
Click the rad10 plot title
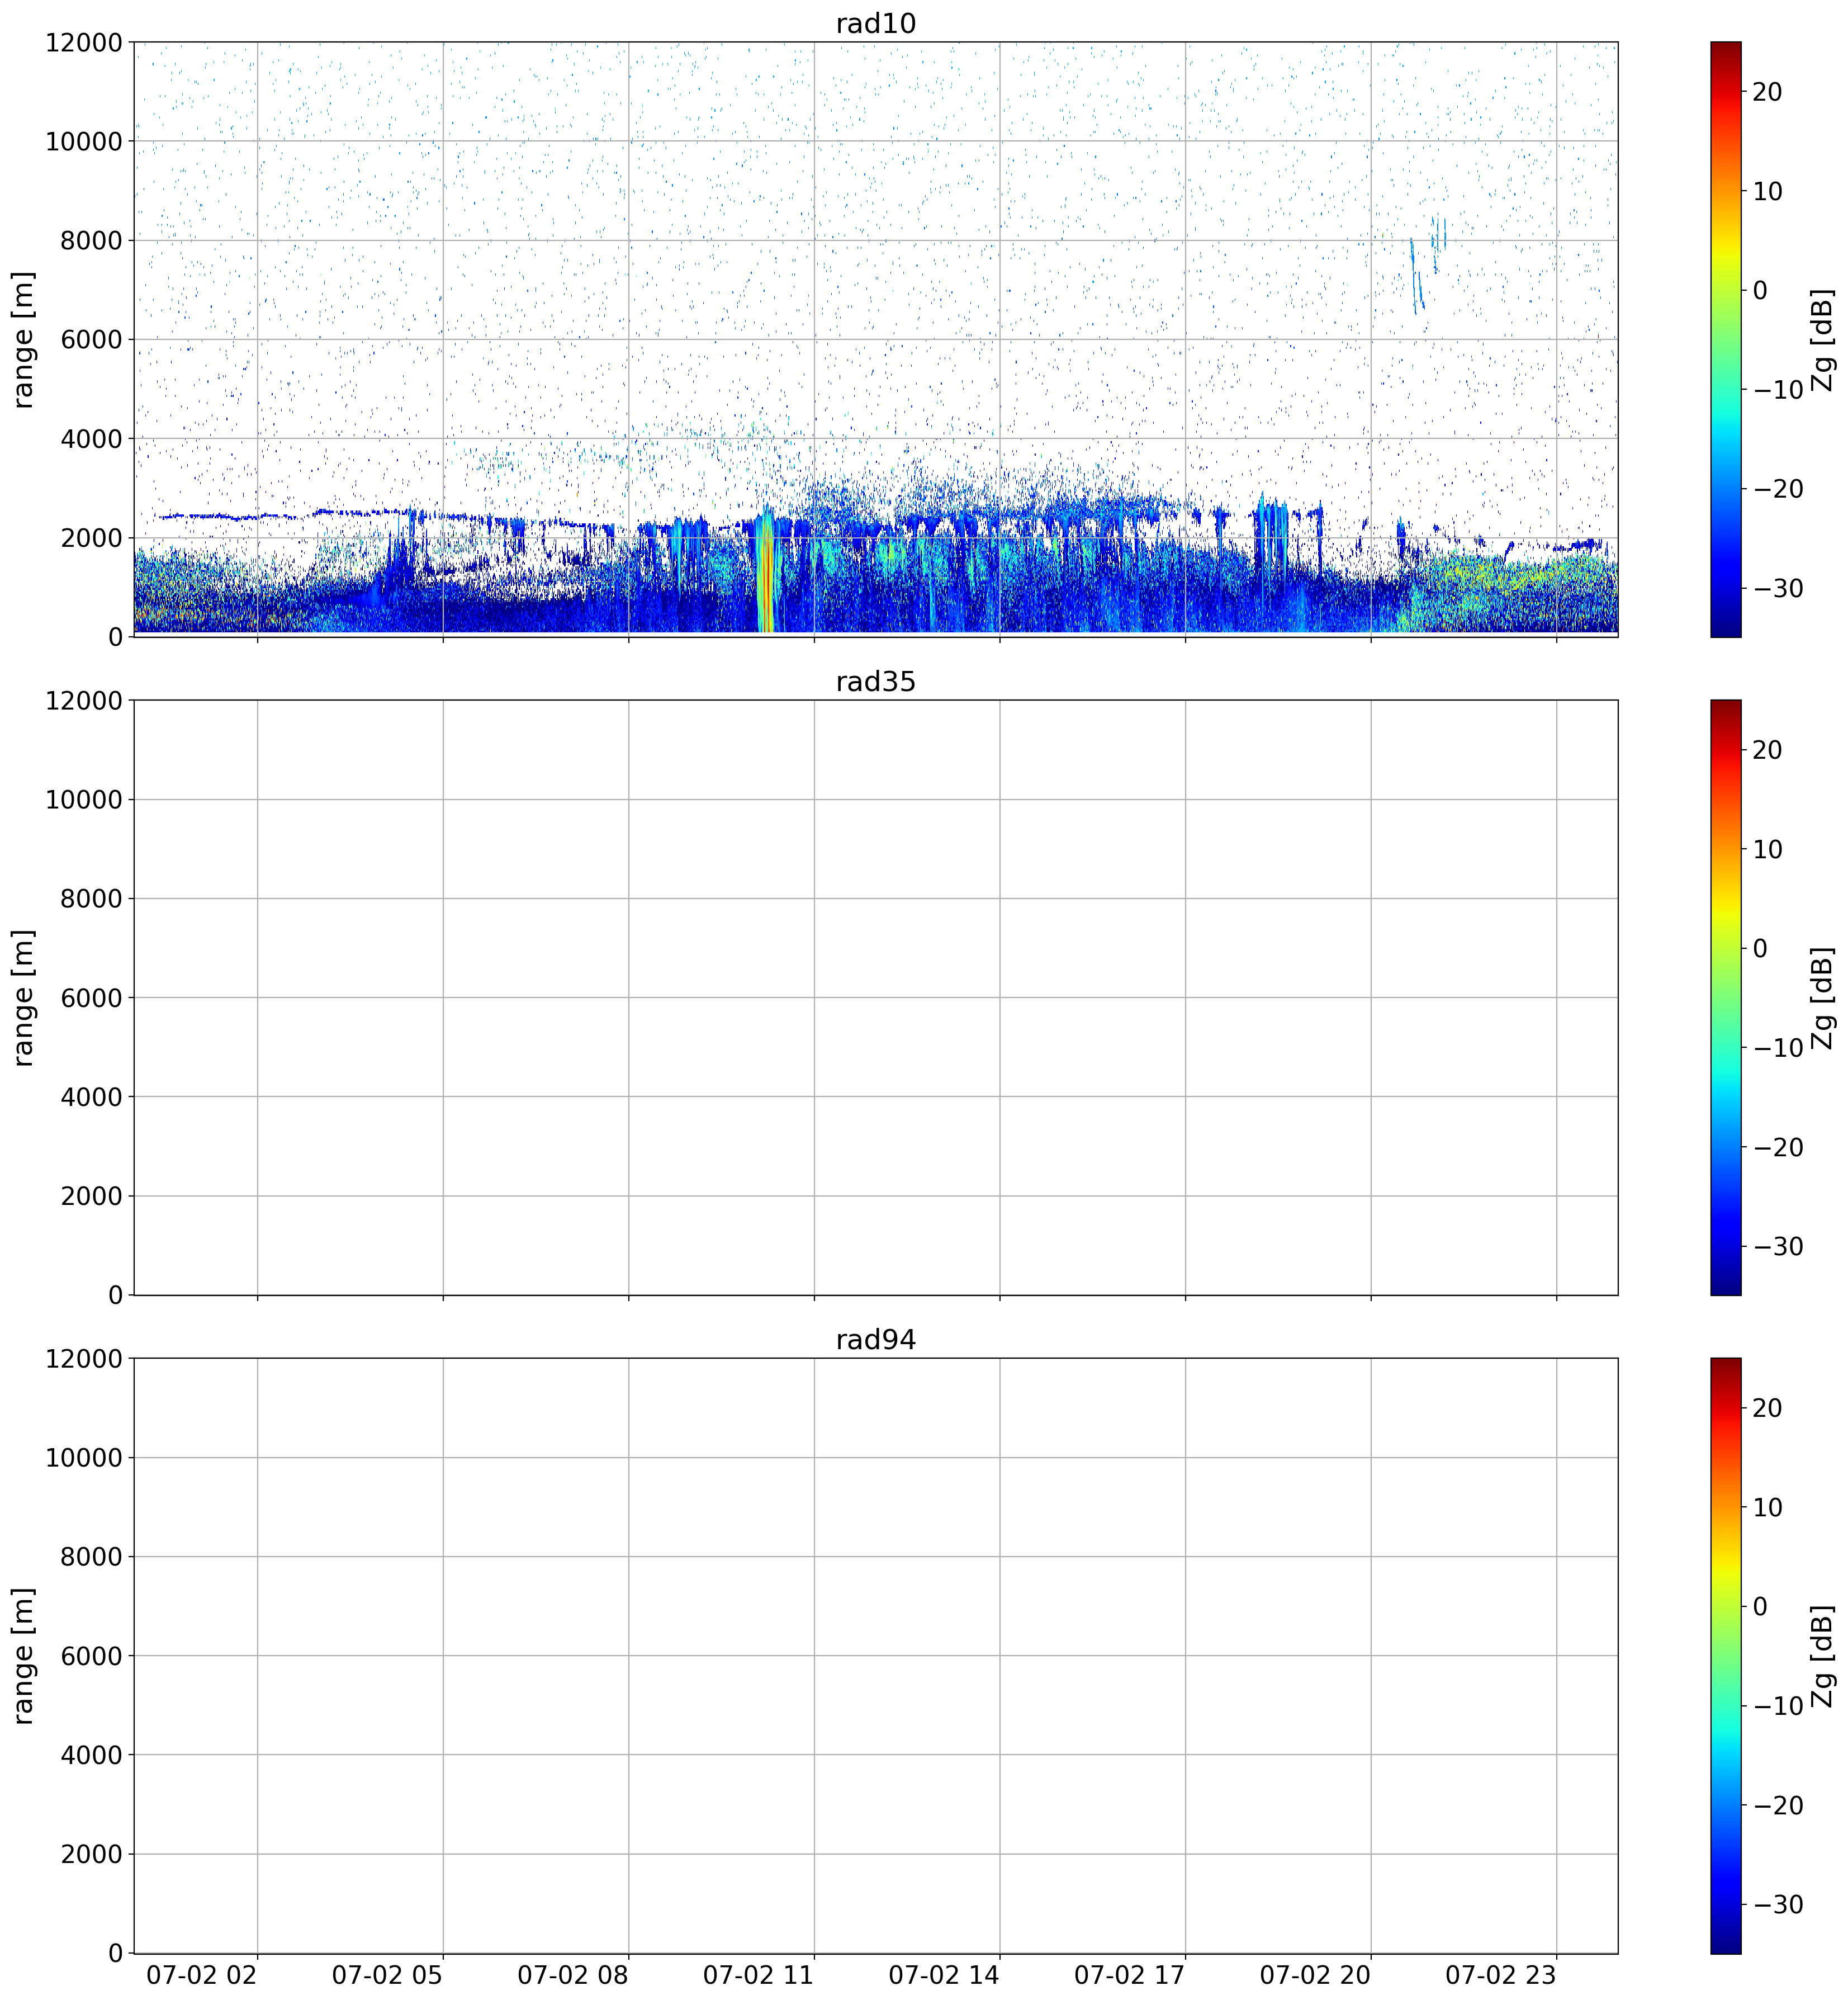[875, 24]
